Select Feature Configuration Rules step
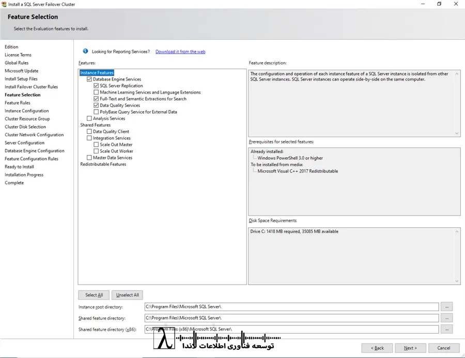Viewport: 465px width, 358px height. 32,159
